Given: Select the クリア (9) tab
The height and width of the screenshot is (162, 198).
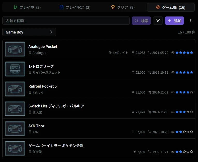Looking at the screenshot, I should [x=123, y=7].
